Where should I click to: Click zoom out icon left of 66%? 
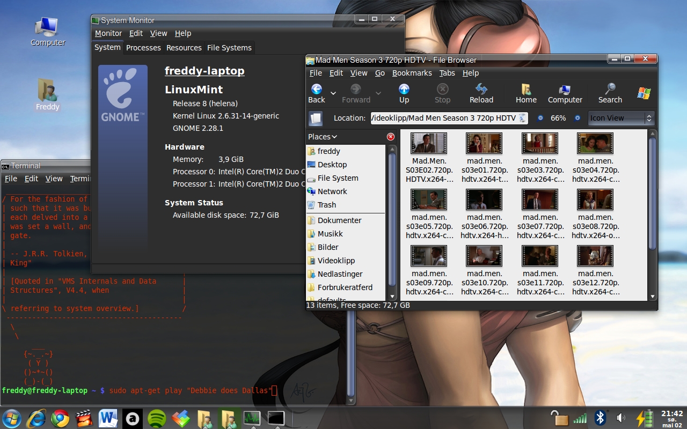pyautogui.click(x=540, y=118)
